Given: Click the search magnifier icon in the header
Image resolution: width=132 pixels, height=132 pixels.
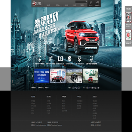Looking at the screenshot, I should (x=86, y=1).
